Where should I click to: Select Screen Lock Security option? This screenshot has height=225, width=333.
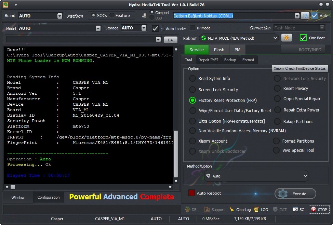click(x=192, y=90)
